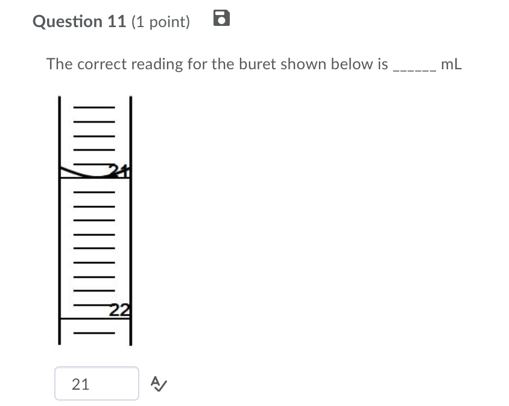The image size is (509, 406).
Task: Click the "mL" unit text
Action: (451, 64)
